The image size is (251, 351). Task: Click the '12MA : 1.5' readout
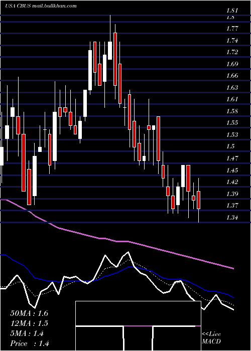29,323
